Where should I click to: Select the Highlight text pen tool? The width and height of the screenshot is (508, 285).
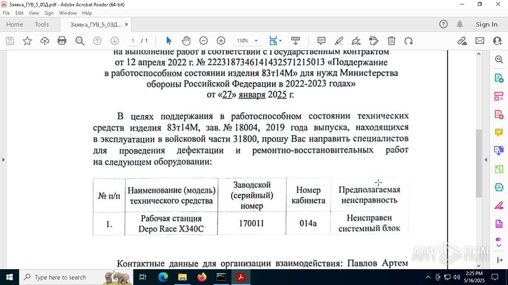[x=339, y=41]
